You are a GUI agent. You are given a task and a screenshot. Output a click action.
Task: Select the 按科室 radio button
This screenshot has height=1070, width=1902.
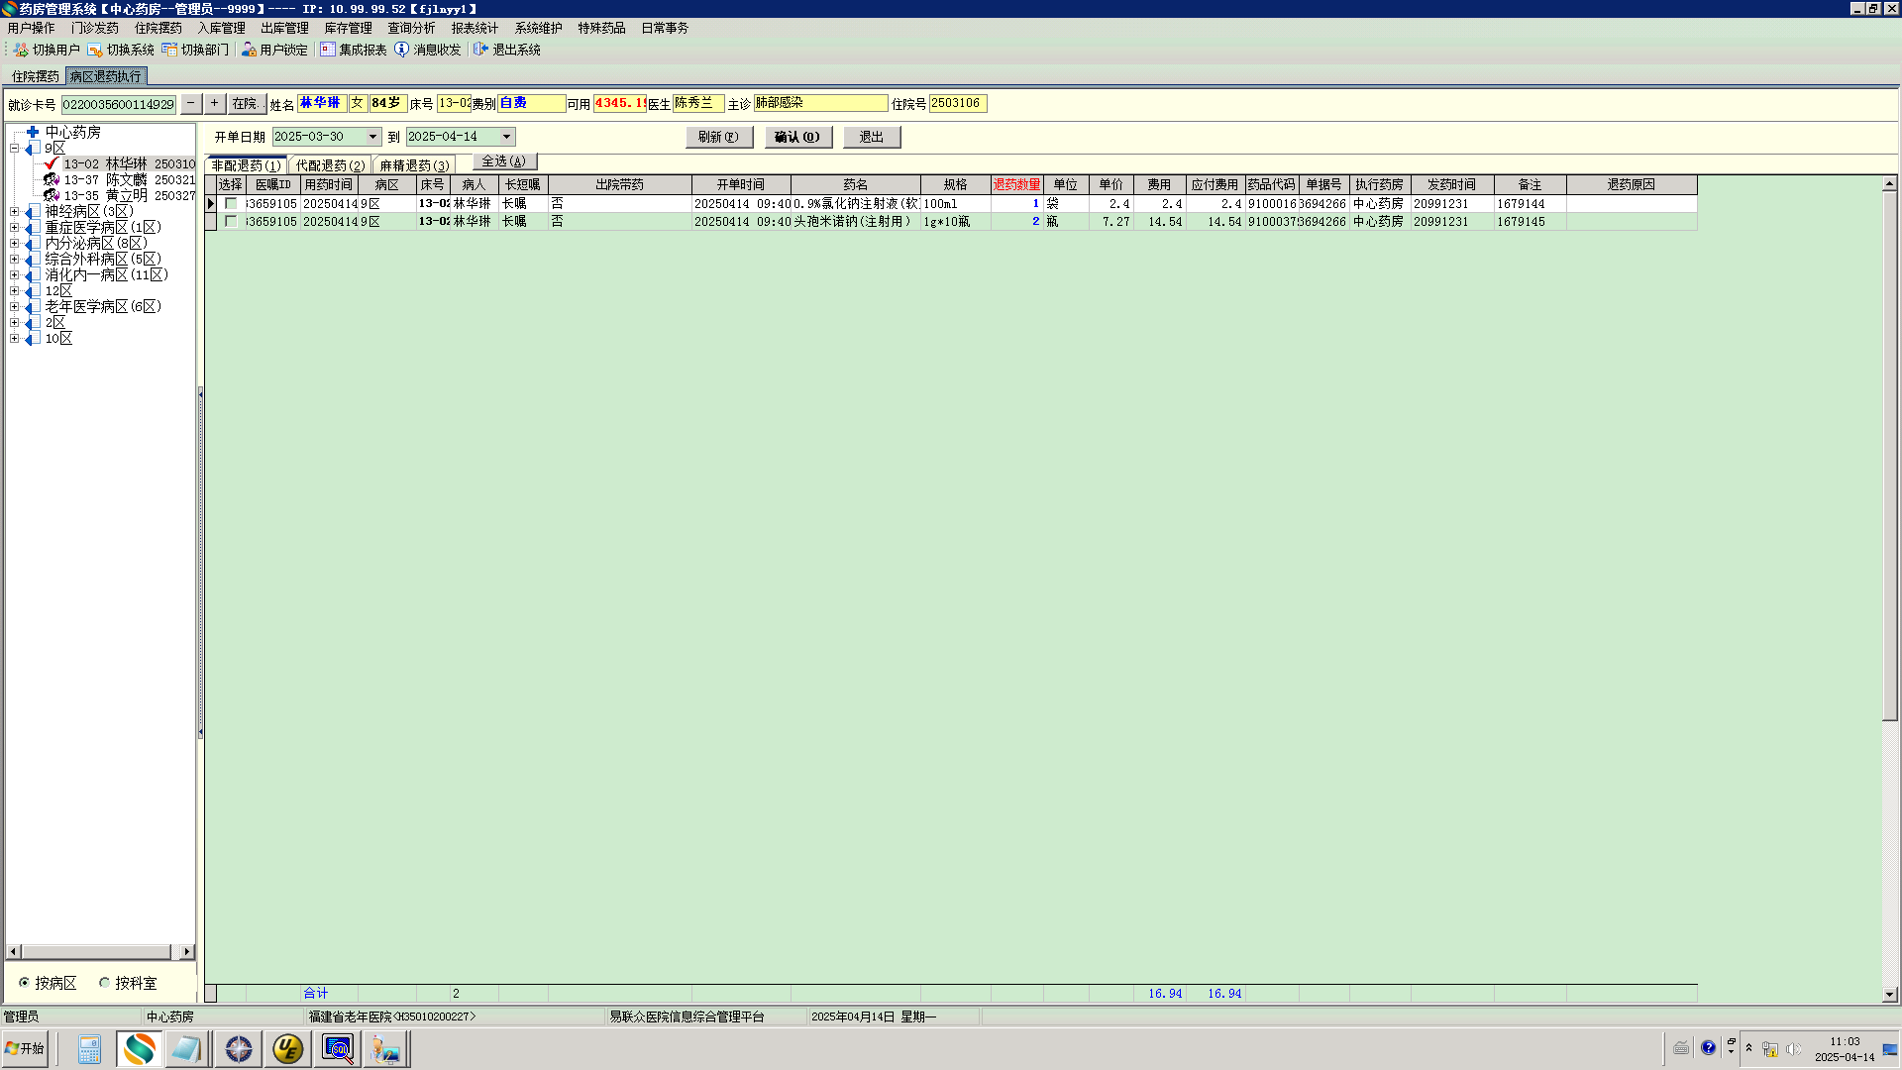point(104,983)
